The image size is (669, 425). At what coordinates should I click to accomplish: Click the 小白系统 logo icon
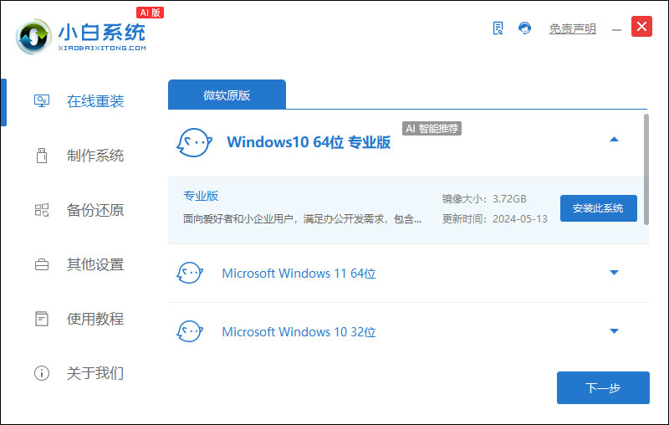pyautogui.click(x=33, y=37)
